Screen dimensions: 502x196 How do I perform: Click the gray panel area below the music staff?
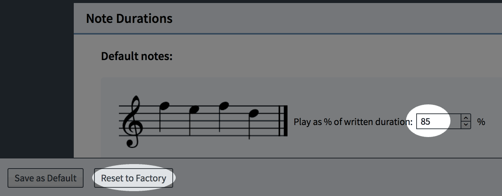pyautogui.click(x=301, y=152)
